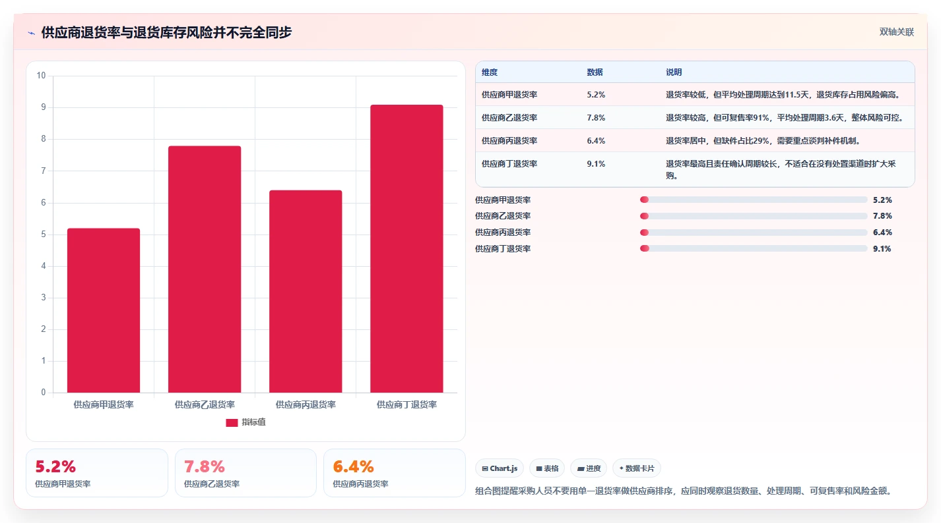
Task: Click the 7.8% value in table
Action: (596, 118)
